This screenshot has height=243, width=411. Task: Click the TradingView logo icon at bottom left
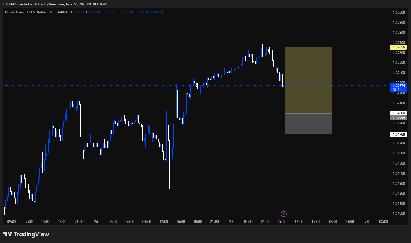pos(7,234)
